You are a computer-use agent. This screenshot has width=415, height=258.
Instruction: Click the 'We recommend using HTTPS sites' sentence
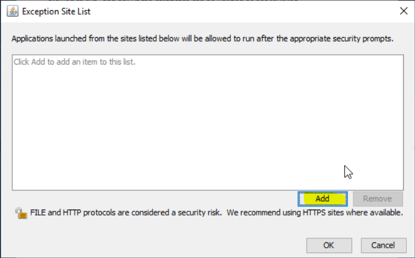click(x=315, y=213)
